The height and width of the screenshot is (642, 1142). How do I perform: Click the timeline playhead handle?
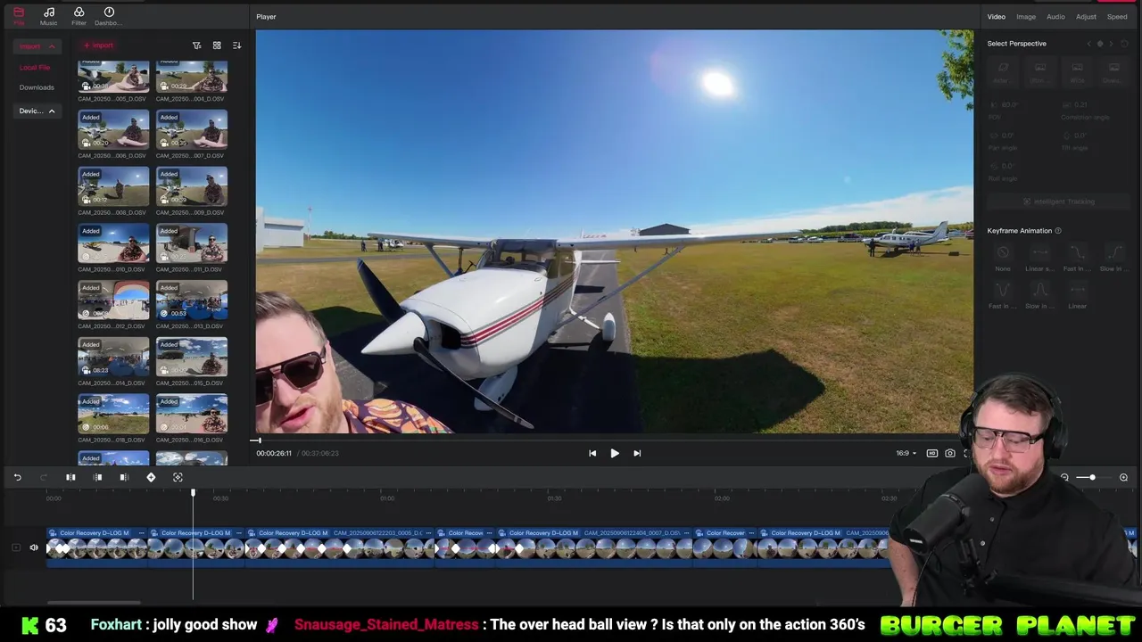pyautogui.click(x=193, y=492)
